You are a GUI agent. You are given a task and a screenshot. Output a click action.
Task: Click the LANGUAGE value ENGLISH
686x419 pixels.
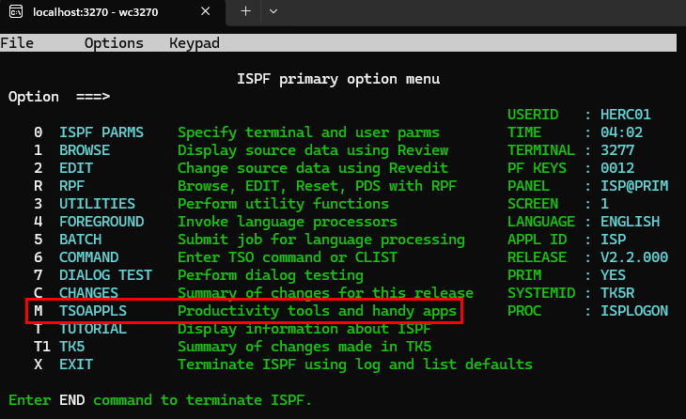coord(630,222)
